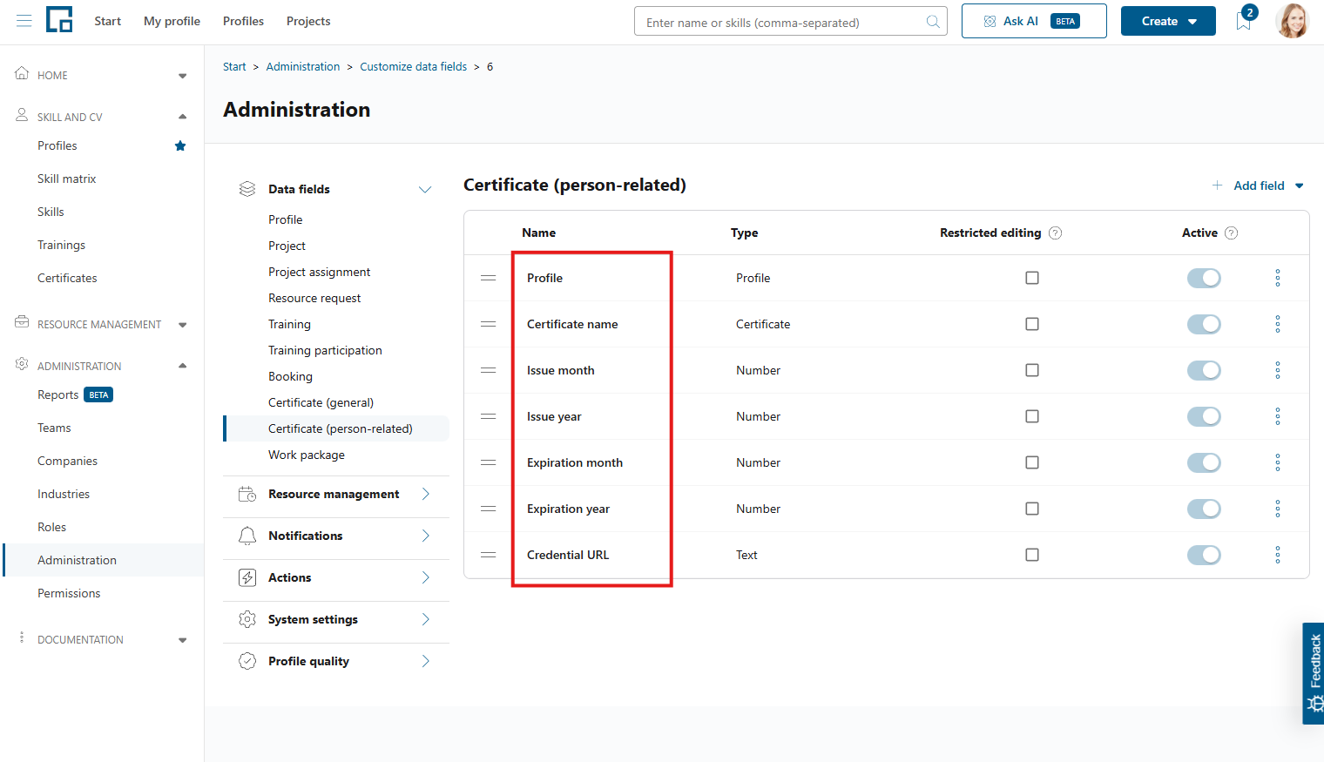Focus the name or skills search field

[x=791, y=22]
